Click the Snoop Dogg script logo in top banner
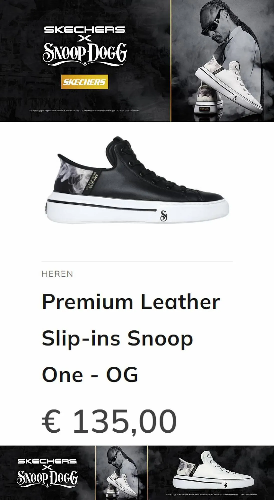Image resolution: width=274 pixels, height=500 pixels. click(x=85, y=54)
